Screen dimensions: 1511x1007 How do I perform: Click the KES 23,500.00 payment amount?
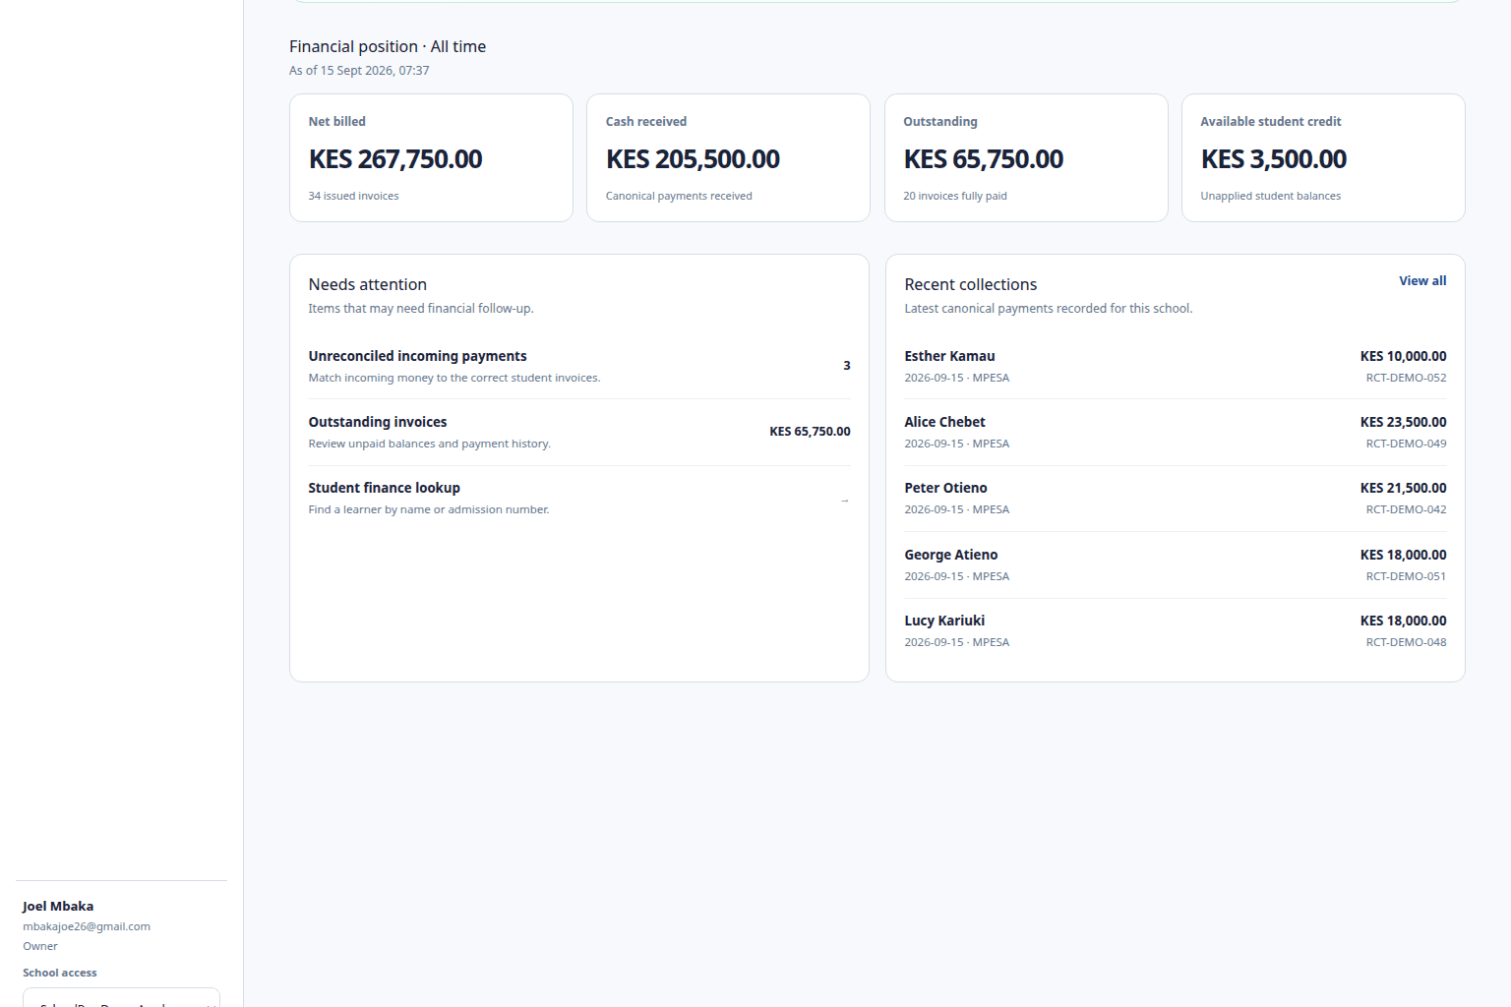click(x=1403, y=422)
